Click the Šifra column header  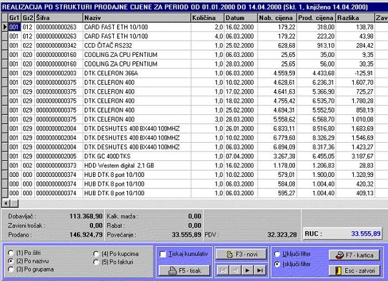pos(59,18)
